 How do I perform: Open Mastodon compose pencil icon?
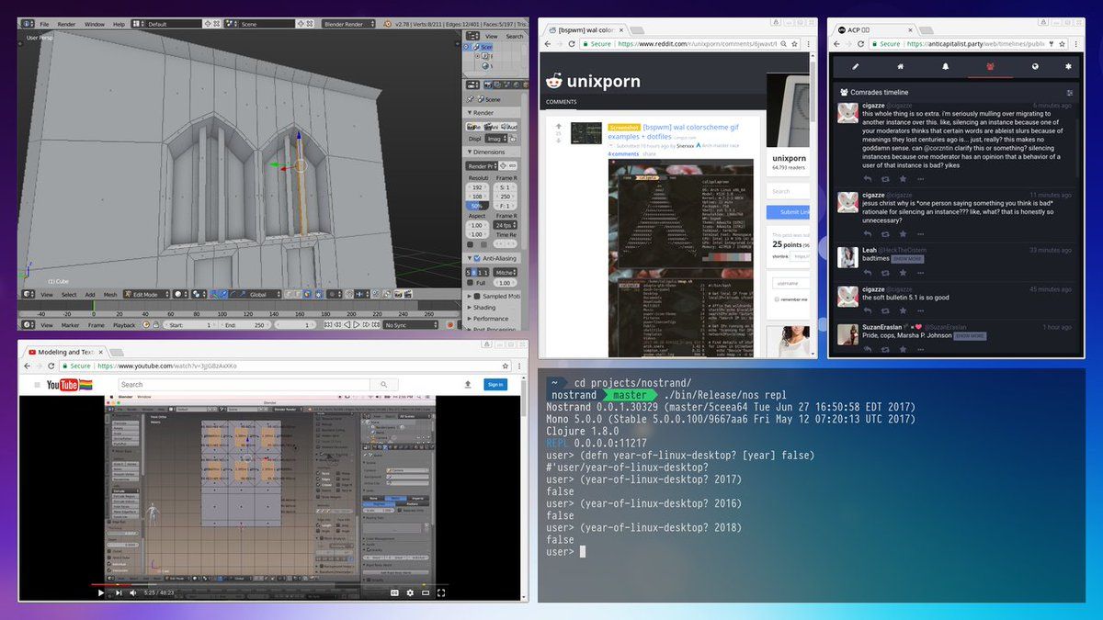click(856, 66)
